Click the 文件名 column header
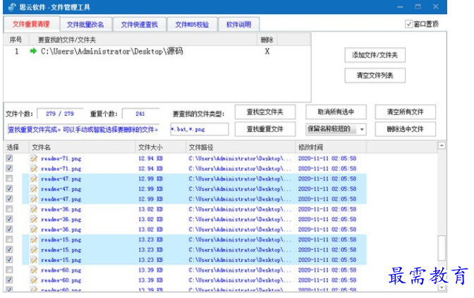This screenshot has height=298, width=474. pos(82,148)
